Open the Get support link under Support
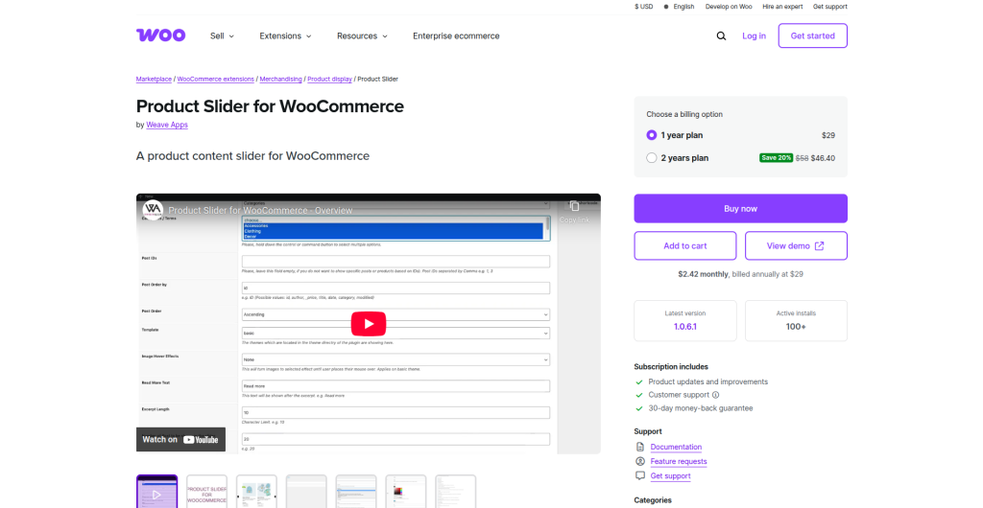The width and height of the screenshot is (983, 508). [x=670, y=475]
